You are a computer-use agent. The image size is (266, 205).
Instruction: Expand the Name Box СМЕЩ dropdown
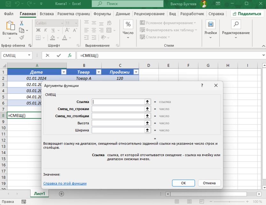29,55
